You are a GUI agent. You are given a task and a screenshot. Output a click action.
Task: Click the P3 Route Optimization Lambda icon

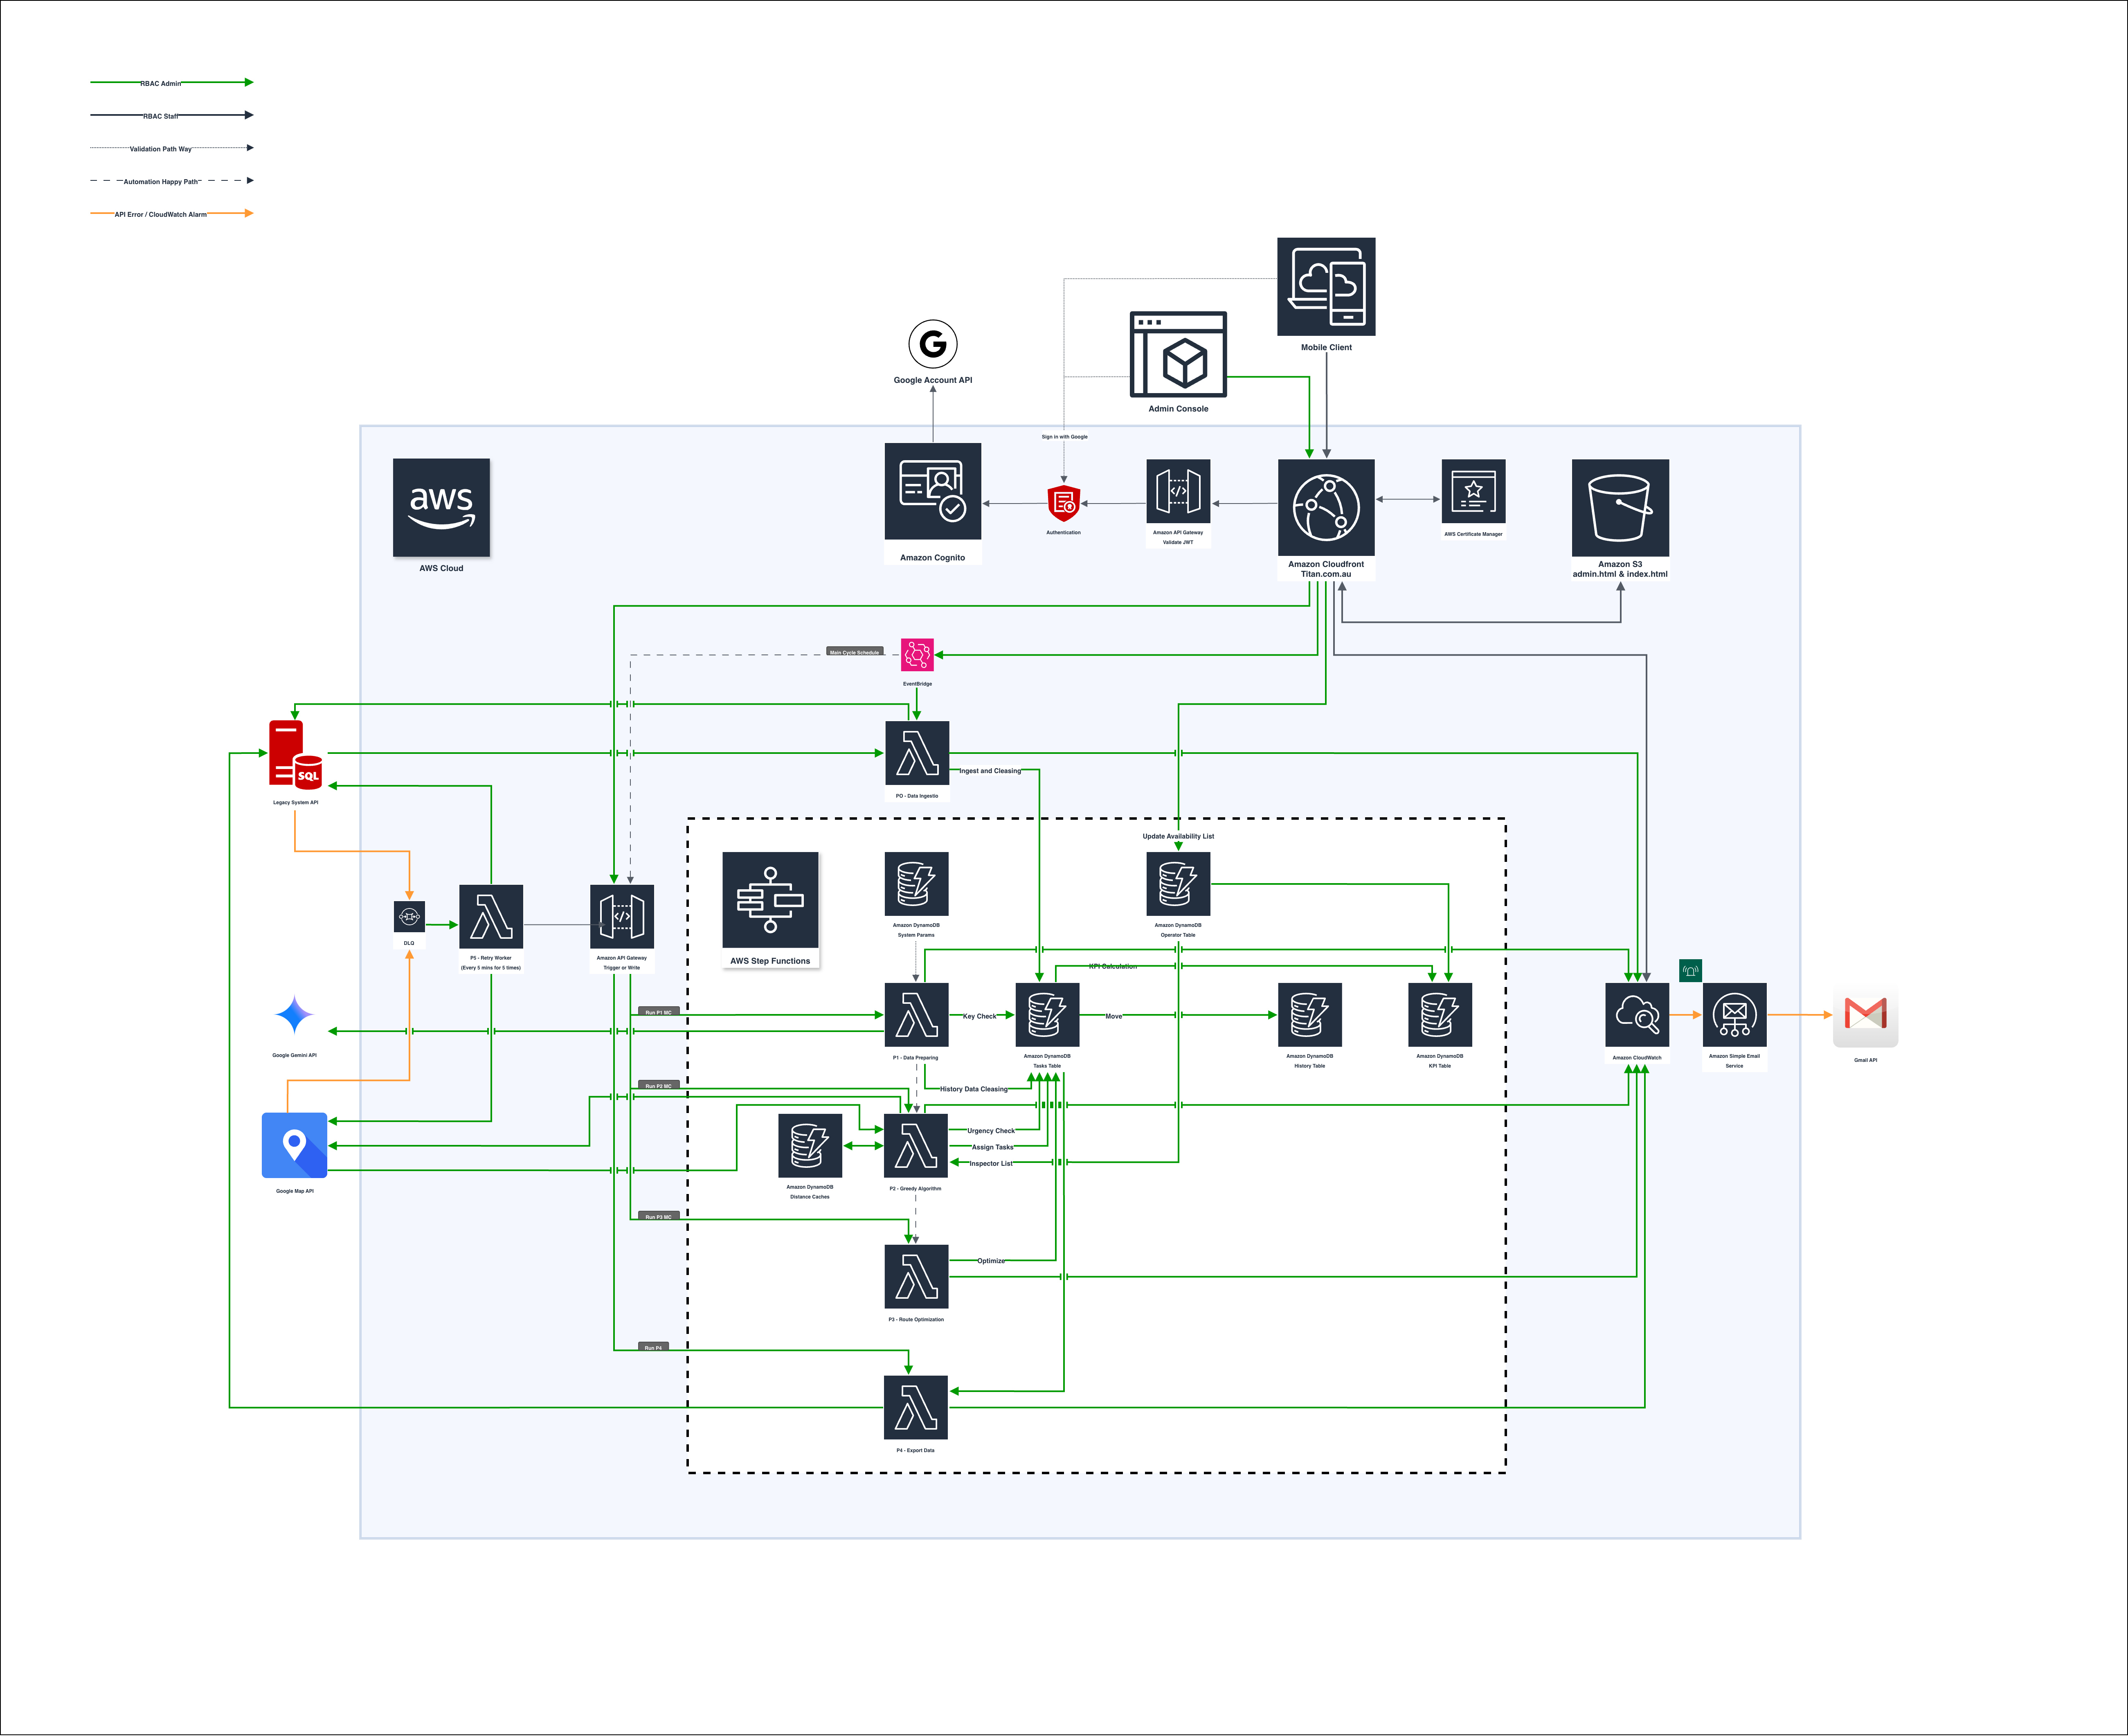[x=916, y=1277]
